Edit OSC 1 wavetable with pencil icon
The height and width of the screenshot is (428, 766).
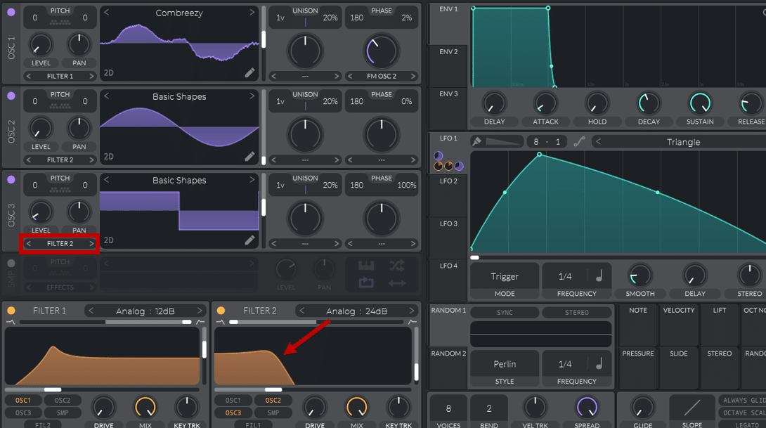coord(249,73)
